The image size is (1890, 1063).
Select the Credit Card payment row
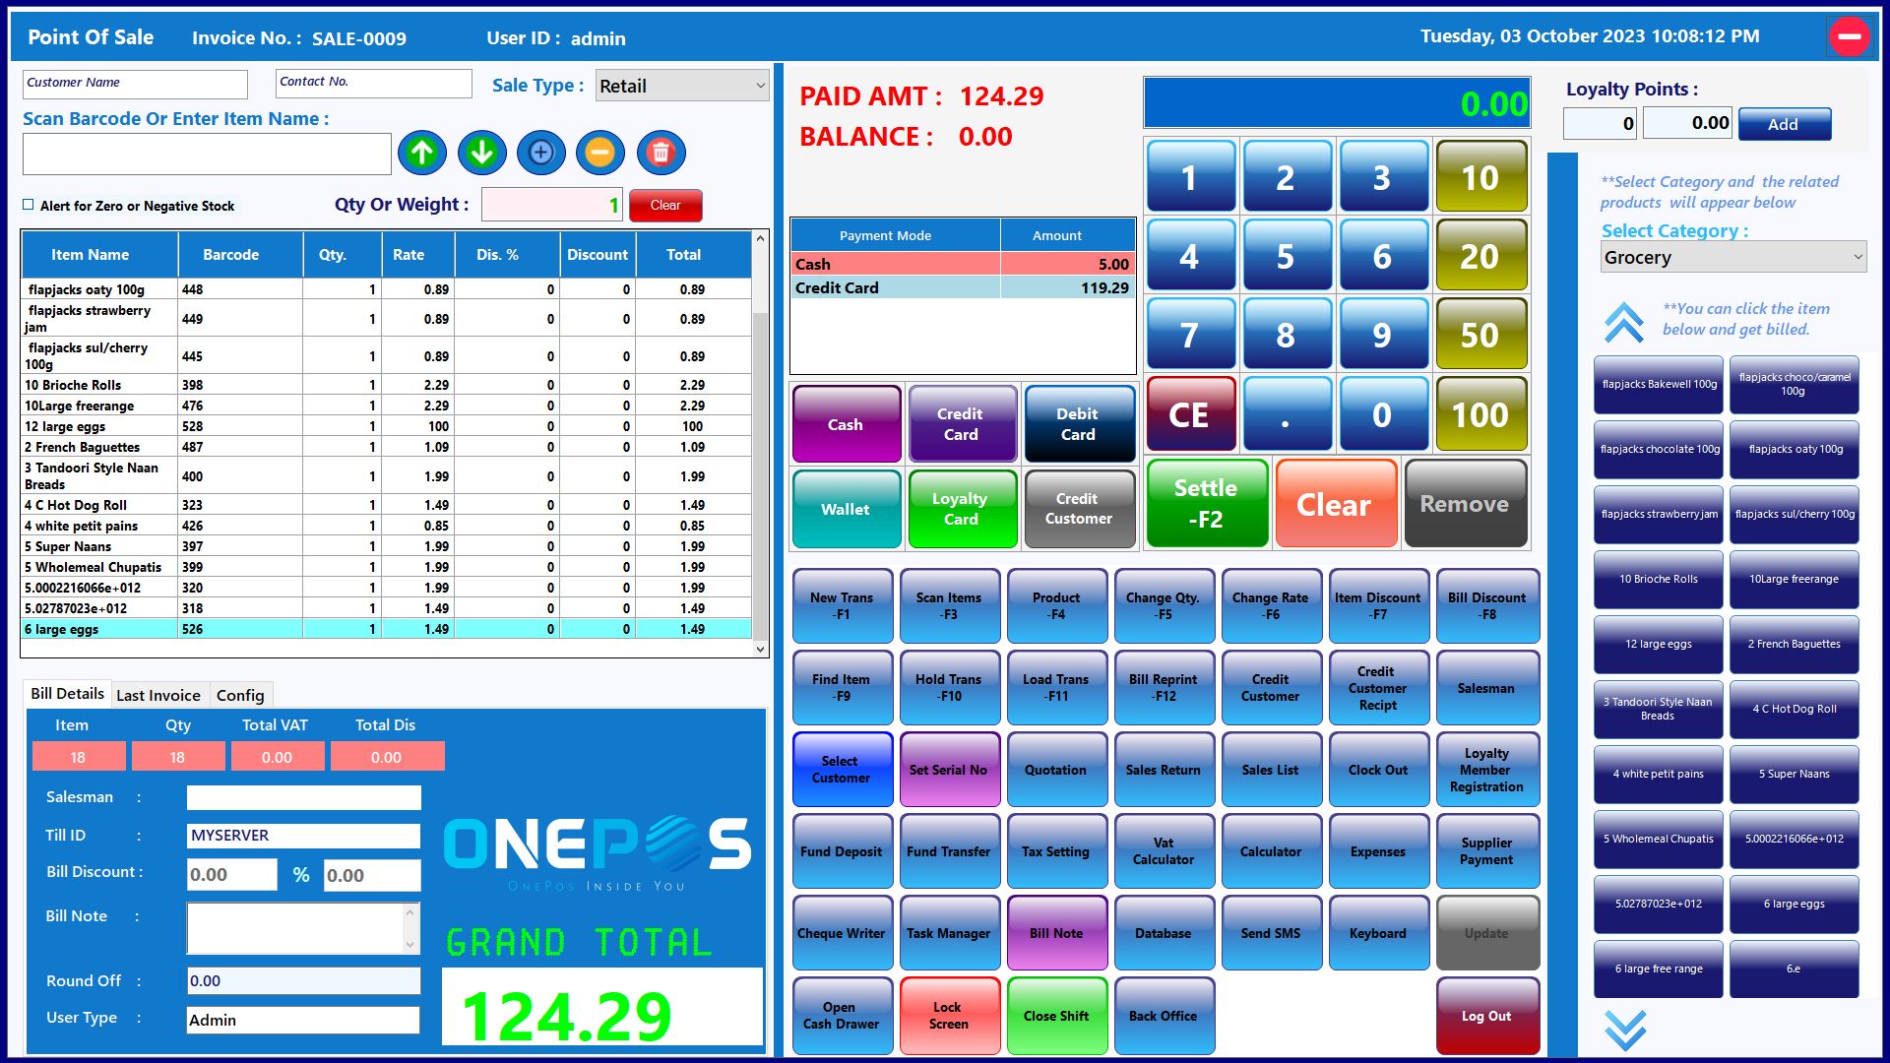click(x=962, y=287)
